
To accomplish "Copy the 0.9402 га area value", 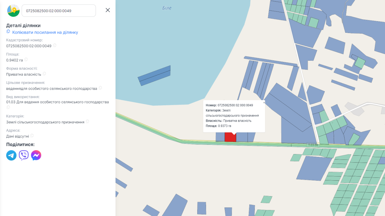I will 26,60.
